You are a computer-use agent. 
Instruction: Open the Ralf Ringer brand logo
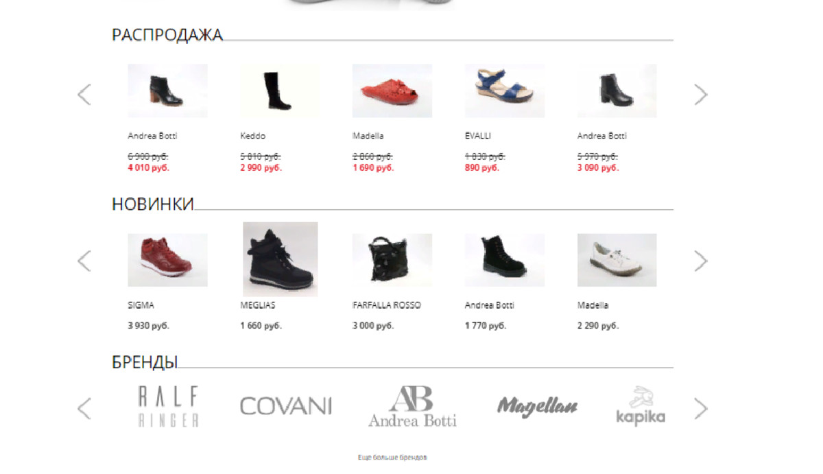click(x=168, y=407)
